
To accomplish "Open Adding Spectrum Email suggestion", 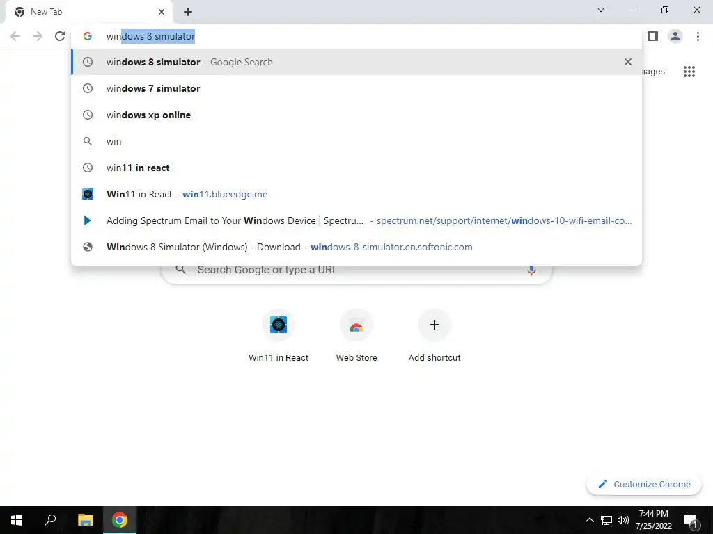I will coord(356,220).
